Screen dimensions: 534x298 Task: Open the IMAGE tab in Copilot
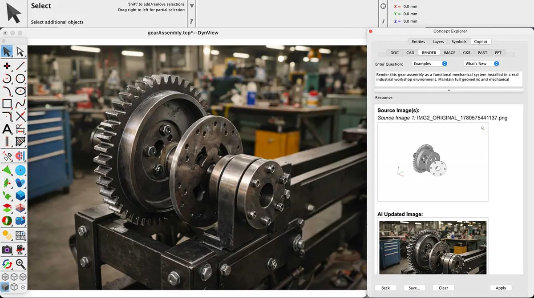point(449,53)
